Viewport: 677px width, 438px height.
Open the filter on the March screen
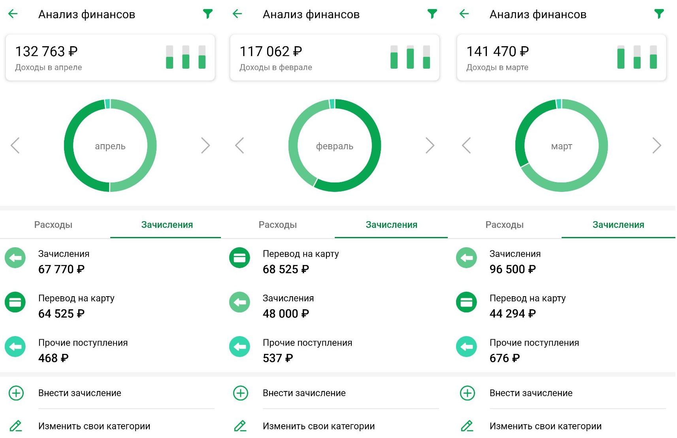pos(658,14)
